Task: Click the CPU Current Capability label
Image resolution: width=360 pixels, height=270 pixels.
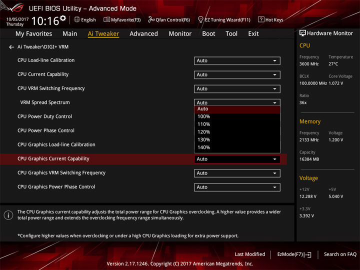Action: (43, 74)
